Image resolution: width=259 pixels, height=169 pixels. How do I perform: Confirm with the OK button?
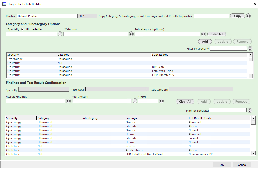coord(222,165)
